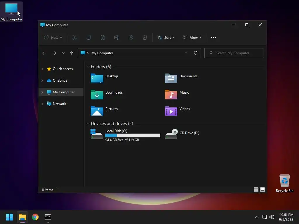
Task: Refresh the My Computer view
Action: tap(195, 53)
